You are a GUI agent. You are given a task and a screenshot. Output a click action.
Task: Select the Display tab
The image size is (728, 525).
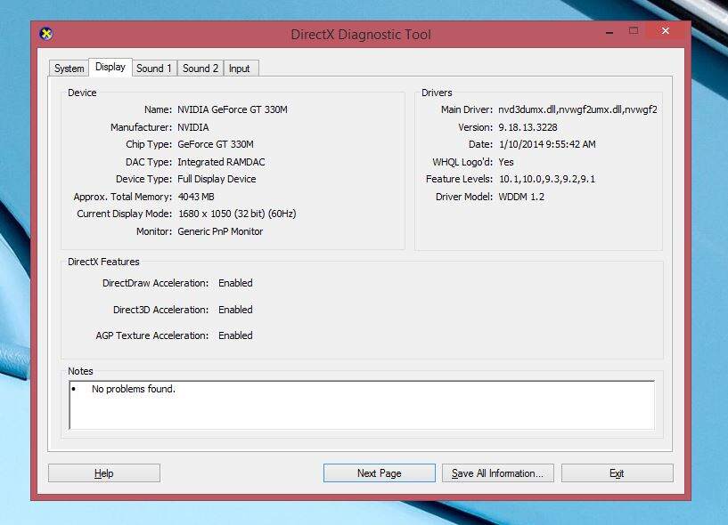click(110, 68)
